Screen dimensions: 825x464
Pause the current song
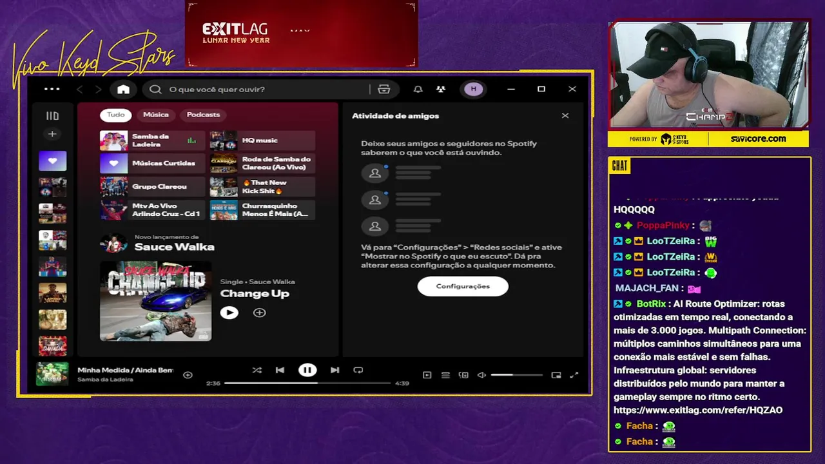pyautogui.click(x=307, y=370)
